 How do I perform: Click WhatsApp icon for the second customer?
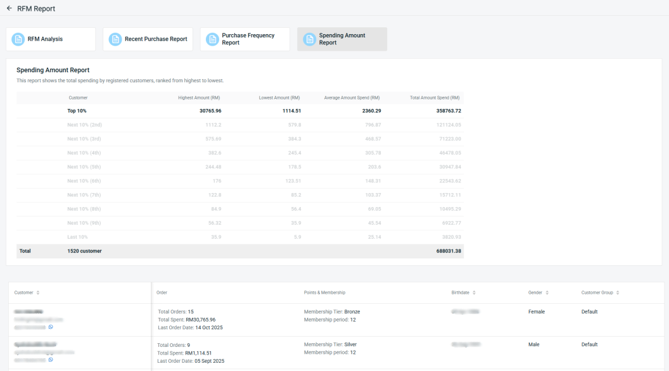51,360
